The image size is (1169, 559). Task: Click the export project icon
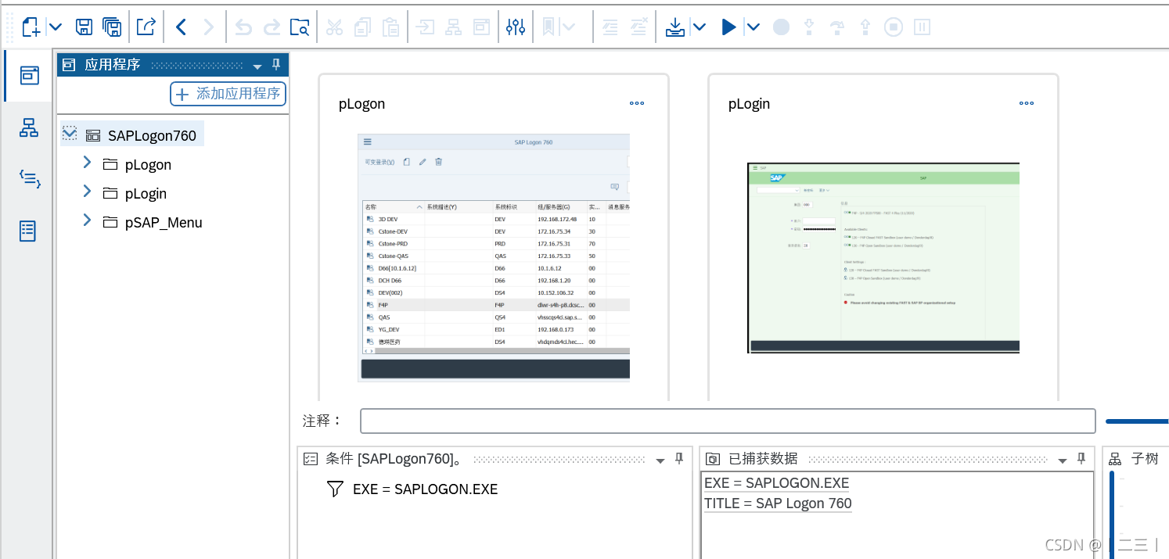tap(146, 27)
